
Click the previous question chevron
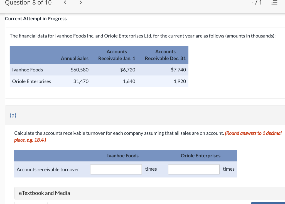click(65, 3)
